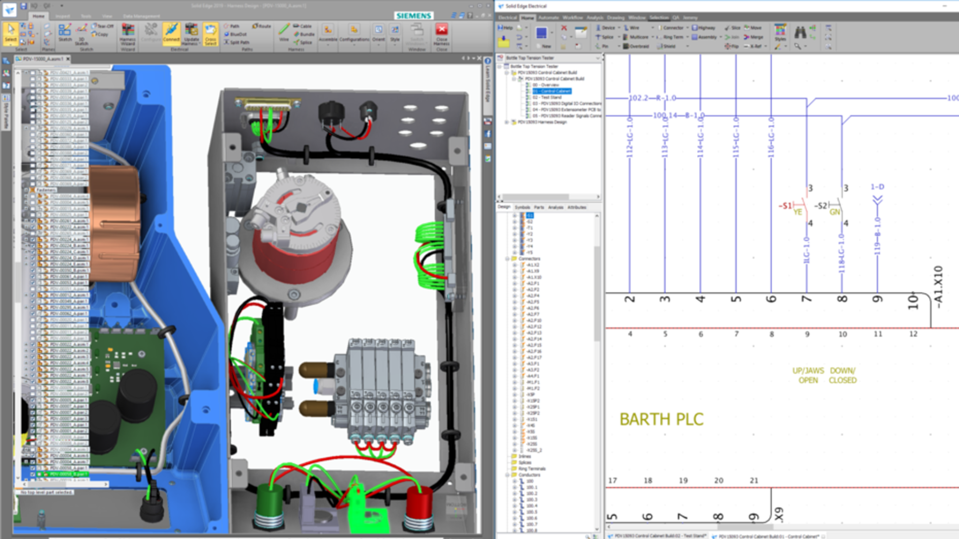Image resolution: width=959 pixels, height=539 pixels.
Task: Expand the PDV15093 Harness Design node
Action: (x=507, y=122)
